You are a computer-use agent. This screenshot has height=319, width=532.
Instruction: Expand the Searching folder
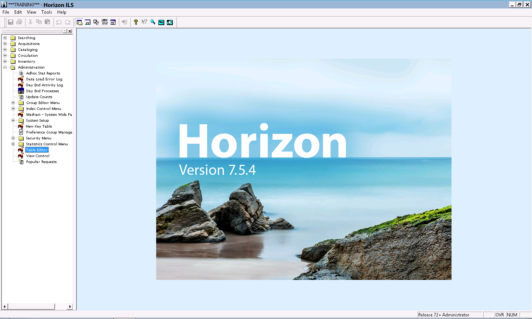pyautogui.click(x=4, y=38)
